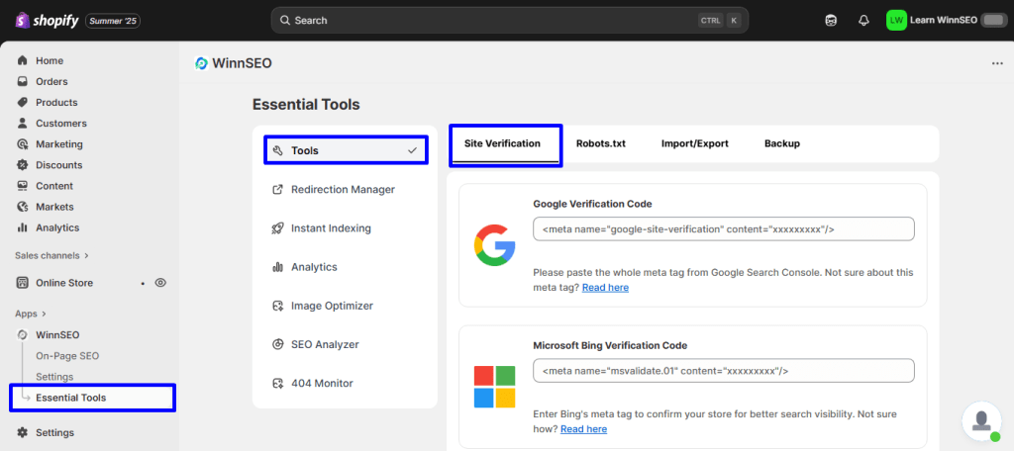Click the Online Store storefront icon

pos(23,282)
